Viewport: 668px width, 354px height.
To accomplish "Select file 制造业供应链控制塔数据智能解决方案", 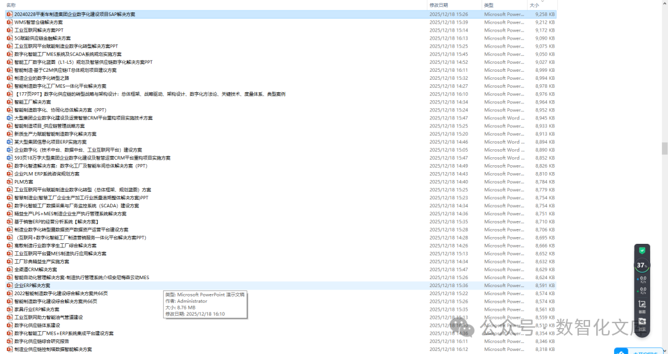I will [53, 349].
